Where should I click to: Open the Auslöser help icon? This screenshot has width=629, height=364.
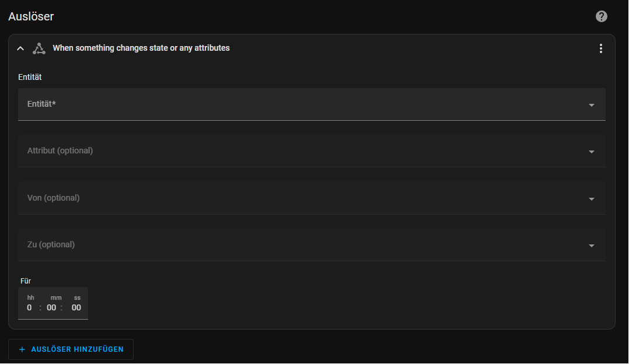(602, 16)
